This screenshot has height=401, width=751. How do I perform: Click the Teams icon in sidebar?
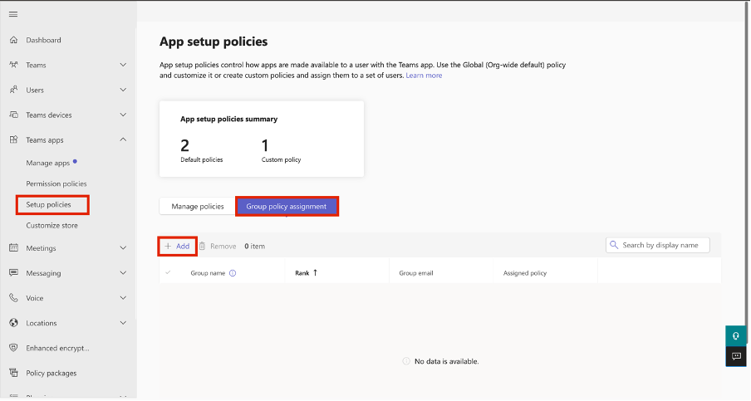13,65
